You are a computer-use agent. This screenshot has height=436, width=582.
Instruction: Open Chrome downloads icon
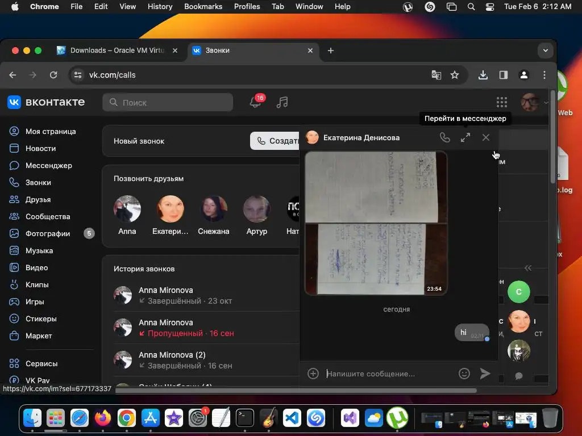pyautogui.click(x=483, y=75)
